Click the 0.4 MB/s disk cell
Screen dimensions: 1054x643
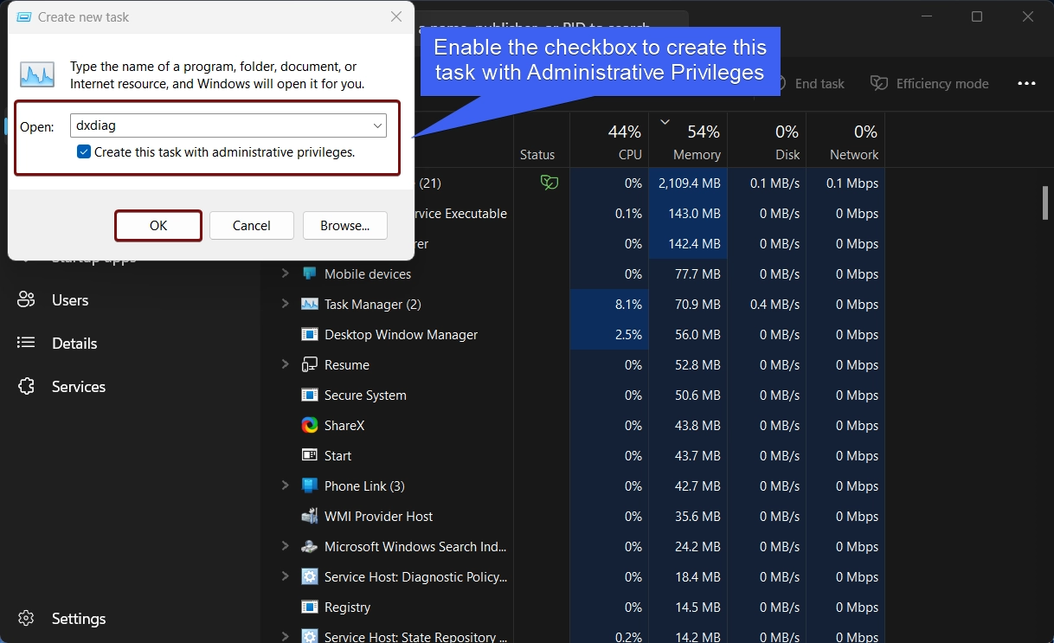pos(767,305)
